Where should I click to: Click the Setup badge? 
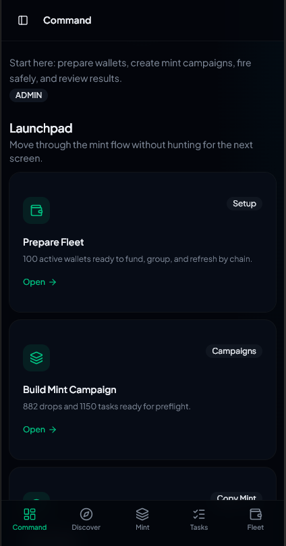[244, 204]
